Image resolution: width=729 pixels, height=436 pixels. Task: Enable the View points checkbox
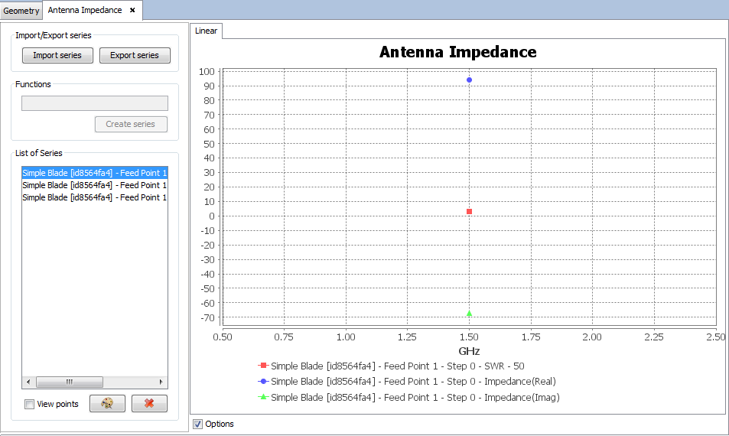[x=29, y=404]
